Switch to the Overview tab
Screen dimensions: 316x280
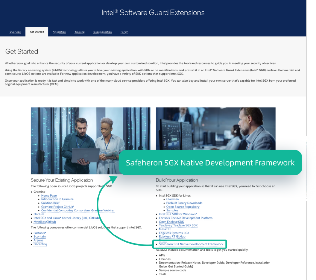click(15, 32)
